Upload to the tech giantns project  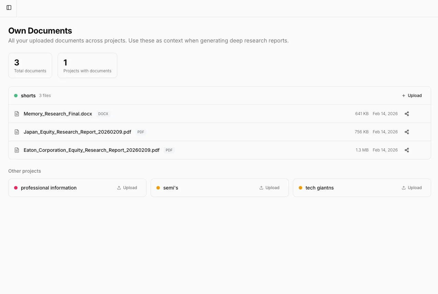point(412,188)
